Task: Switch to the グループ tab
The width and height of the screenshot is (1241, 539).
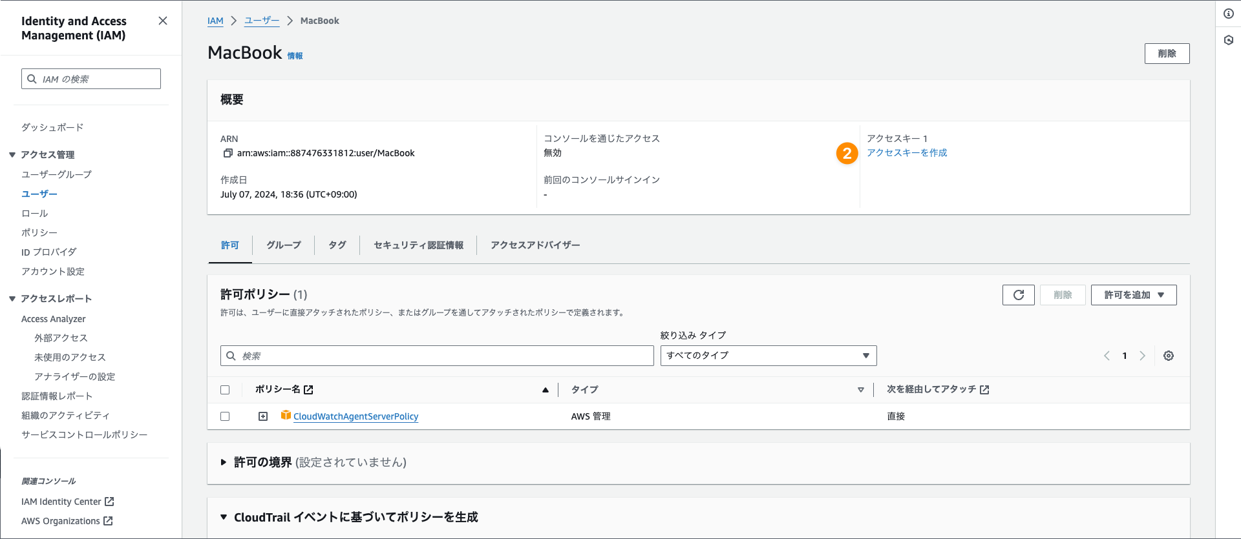Action: pyautogui.click(x=284, y=245)
